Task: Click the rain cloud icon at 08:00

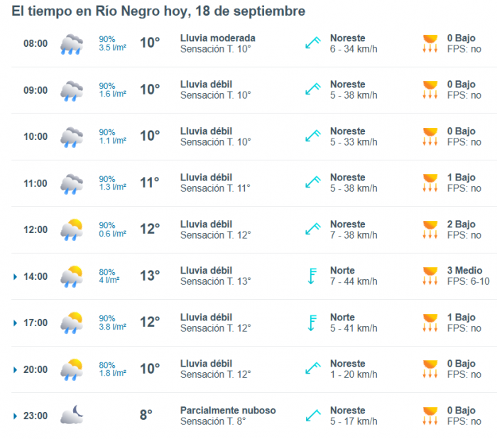Action: coord(71,44)
